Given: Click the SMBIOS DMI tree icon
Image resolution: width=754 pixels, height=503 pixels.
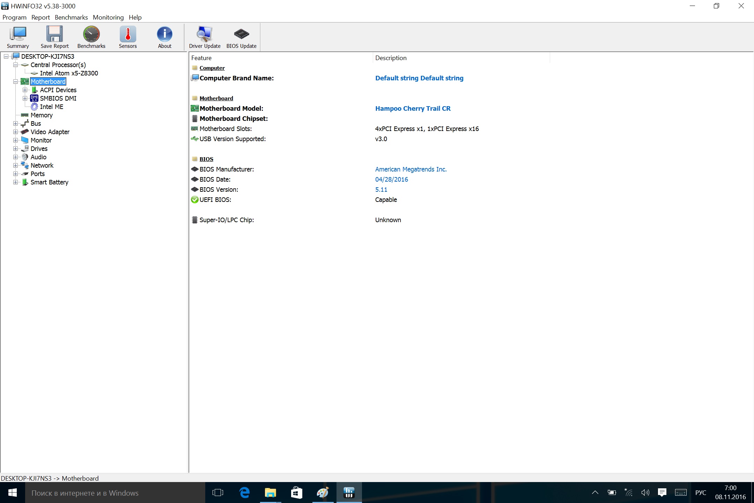Looking at the screenshot, I should pos(34,98).
